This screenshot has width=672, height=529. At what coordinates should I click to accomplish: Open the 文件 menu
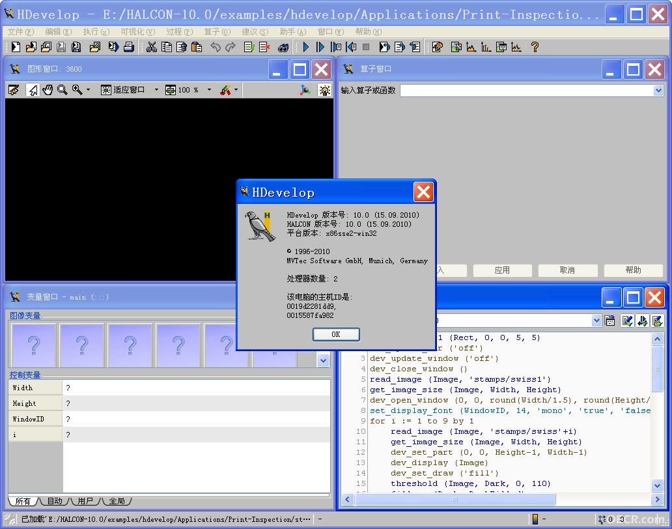coord(20,32)
